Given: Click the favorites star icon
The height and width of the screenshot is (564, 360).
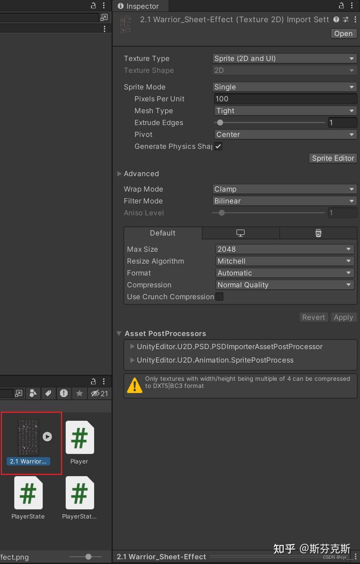Looking at the screenshot, I should 80,393.
